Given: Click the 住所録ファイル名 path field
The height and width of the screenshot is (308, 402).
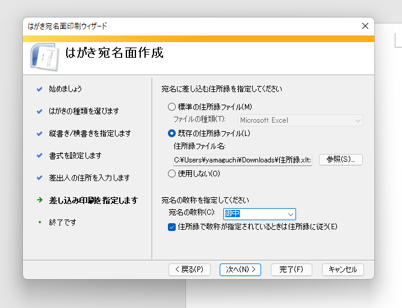Looking at the screenshot, I should pyautogui.click(x=243, y=160).
